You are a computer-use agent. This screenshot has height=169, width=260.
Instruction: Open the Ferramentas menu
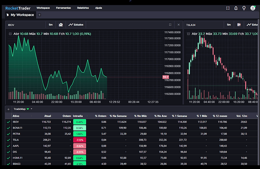click(x=63, y=8)
